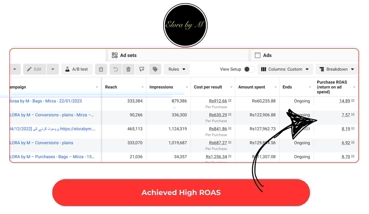Click the Cost per result header text

[208, 87]
